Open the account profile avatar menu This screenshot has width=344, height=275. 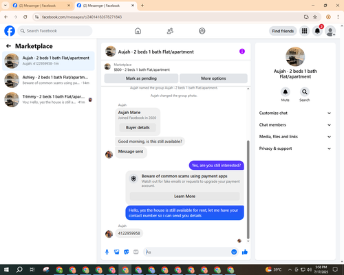(330, 31)
